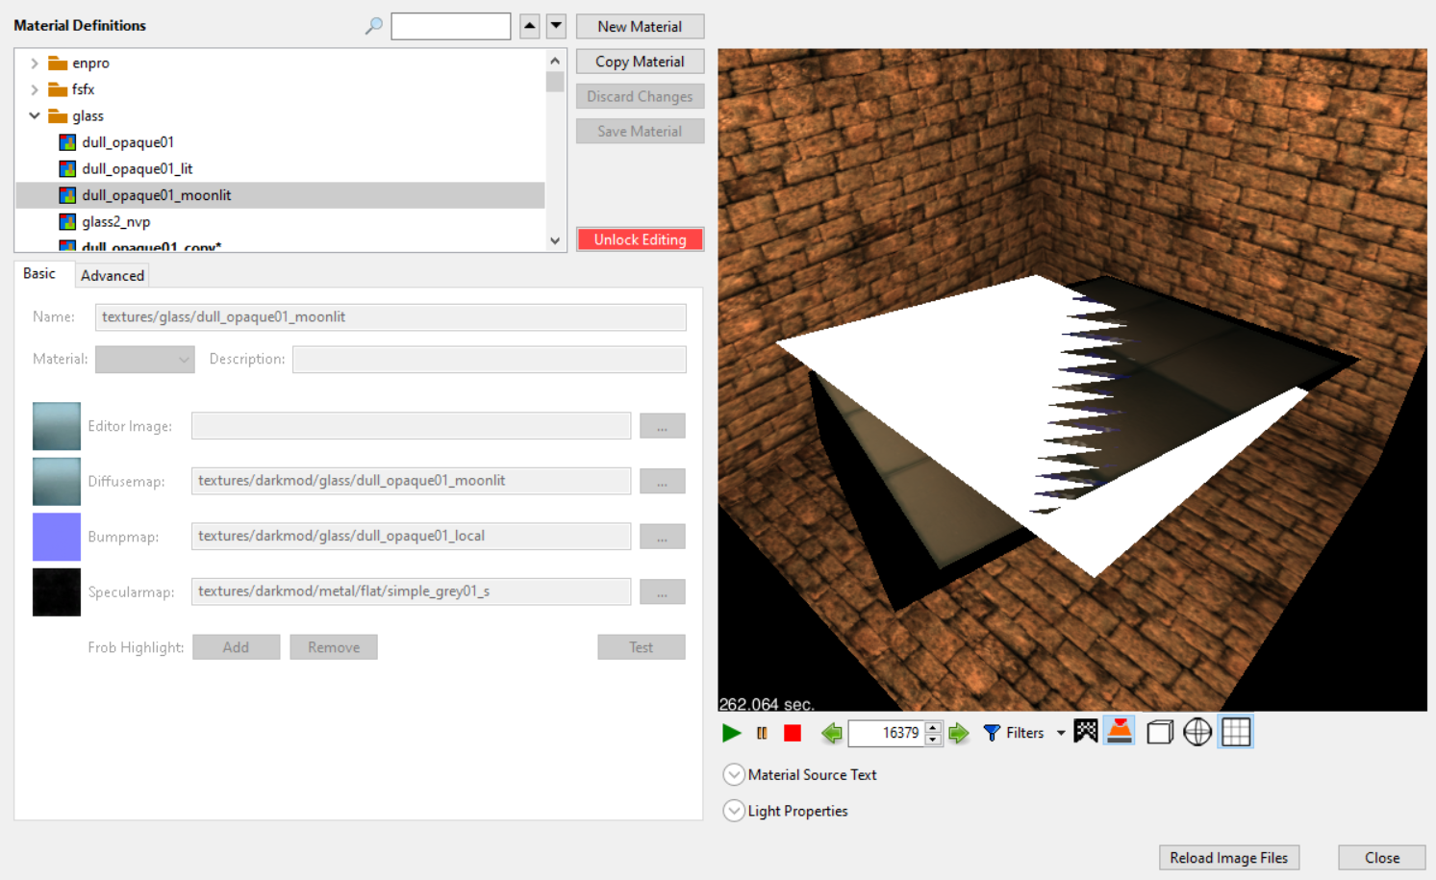Click the magnifier search icon
1436x880 pixels.
[x=374, y=26]
